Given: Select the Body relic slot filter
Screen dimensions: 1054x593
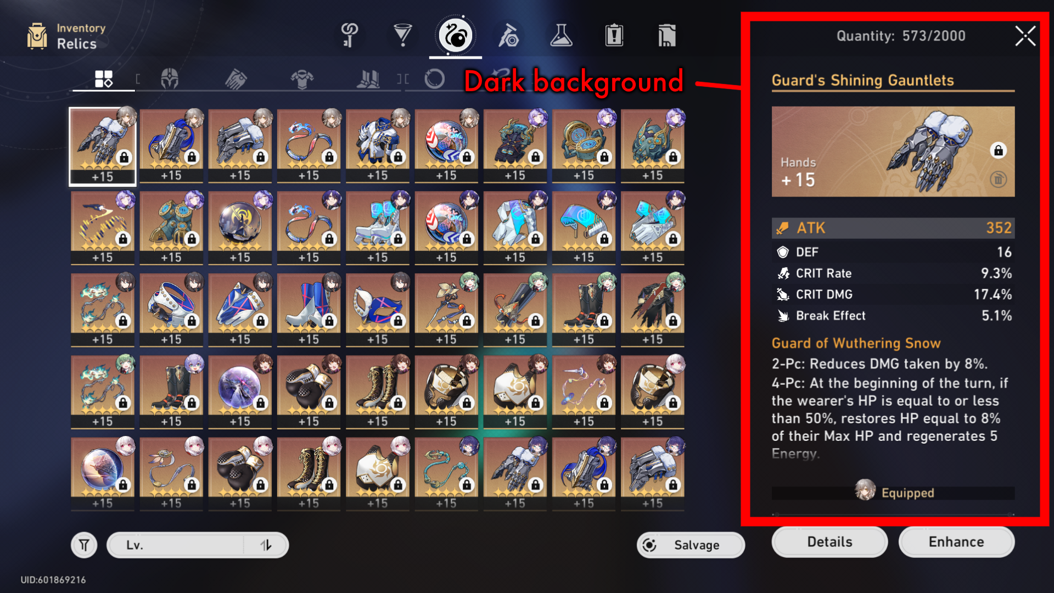Looking at the screenshot, I should pyautogui.click(x=302, y=79).
